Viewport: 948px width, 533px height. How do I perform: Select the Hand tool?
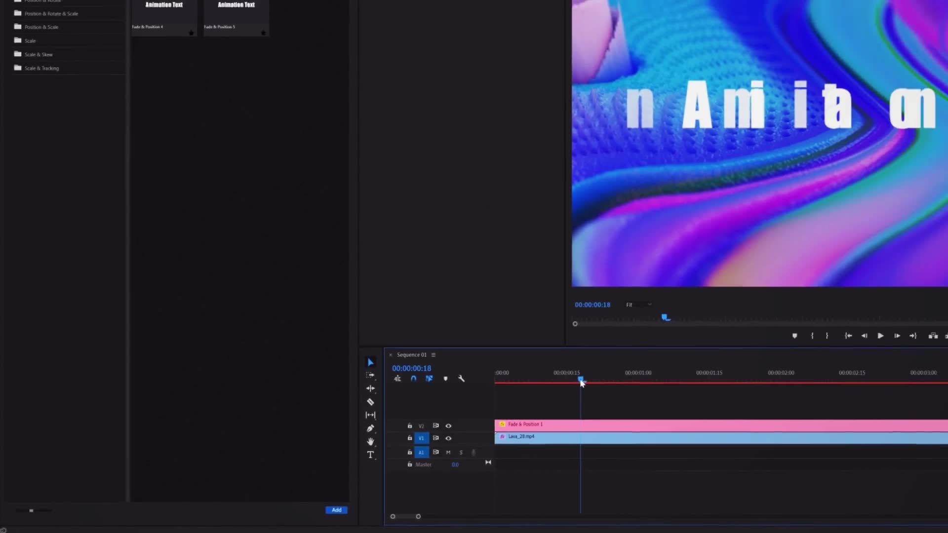(370, 442)
